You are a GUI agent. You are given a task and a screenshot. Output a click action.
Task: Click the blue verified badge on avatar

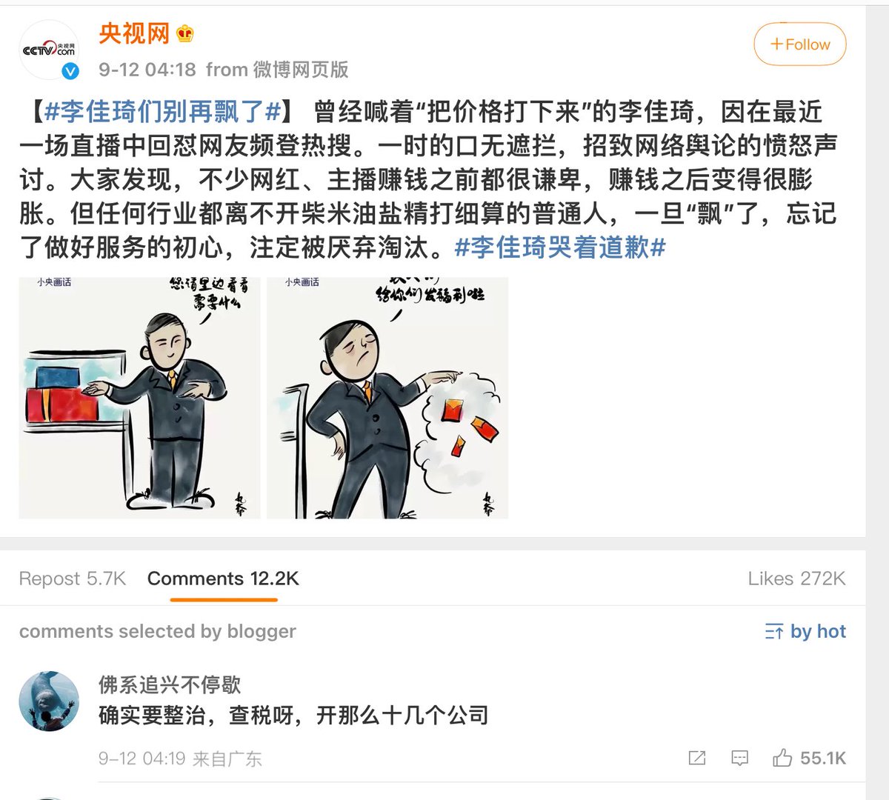click(70, 71)
